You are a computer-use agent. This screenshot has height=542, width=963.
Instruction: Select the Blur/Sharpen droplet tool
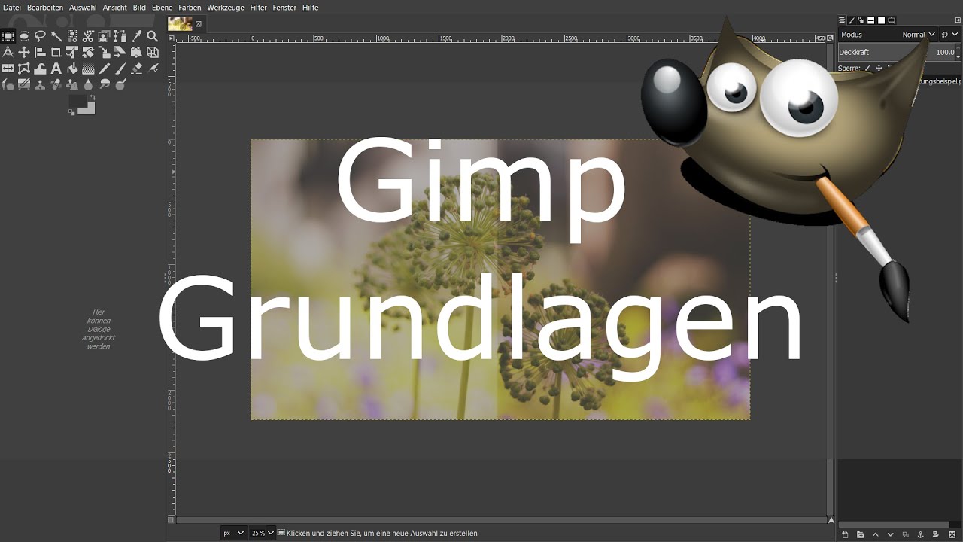(x=88, y=85)
